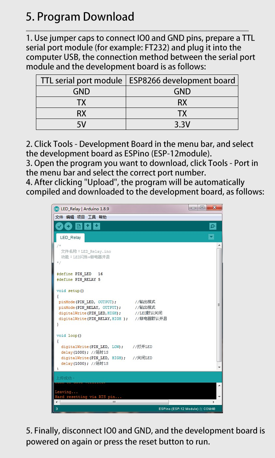Viewport: 275px width, 458px height.
Task: Click the console vertical scrollbar down arrow
Action: point(219,397)
